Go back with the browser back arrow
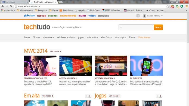Image resolution: width=189 pixels, height=106 pixels. [3, 6]
